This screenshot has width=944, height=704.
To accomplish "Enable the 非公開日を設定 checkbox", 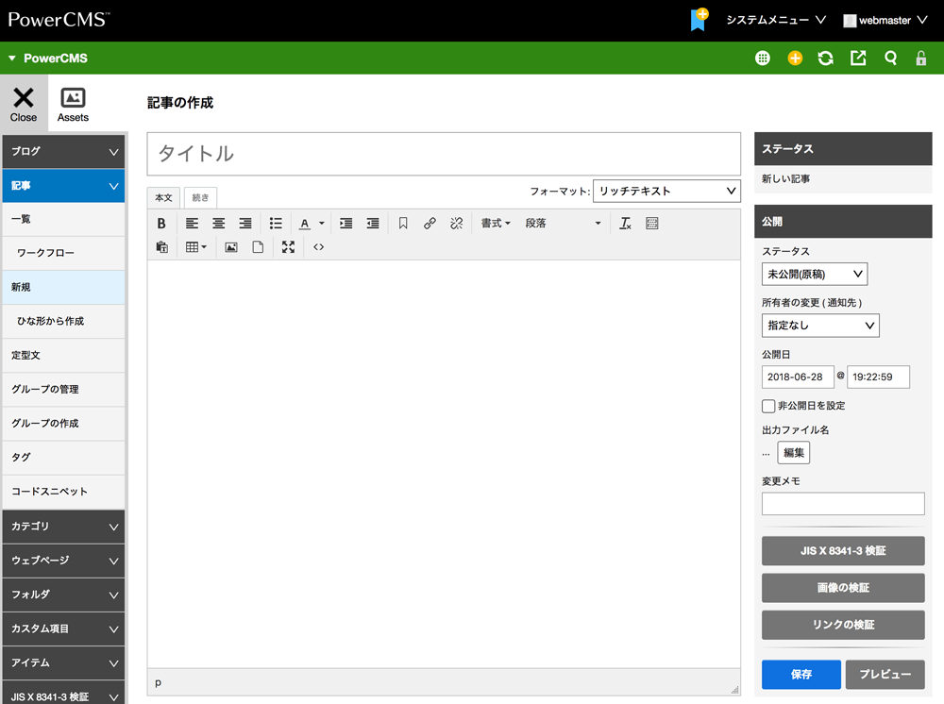I will pyautogui.click(x=769, y=406).
